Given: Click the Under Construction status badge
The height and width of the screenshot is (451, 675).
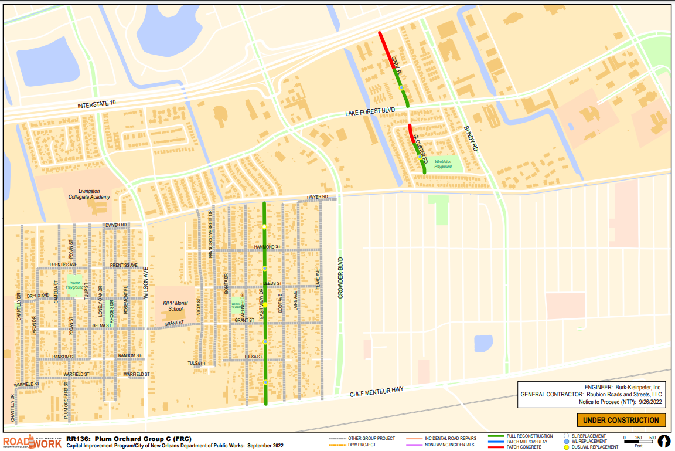Looking at the screenshot, I should [621, 420].
